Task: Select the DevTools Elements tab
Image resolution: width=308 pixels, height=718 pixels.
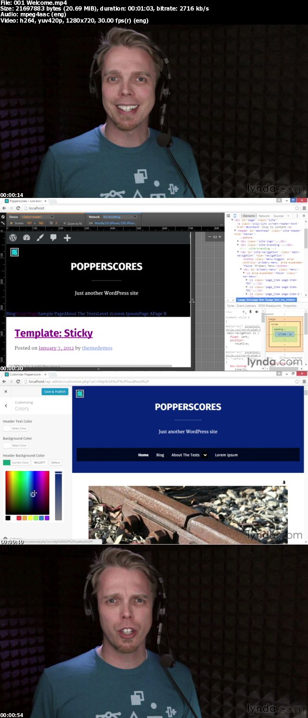Action: pos(249,216)
